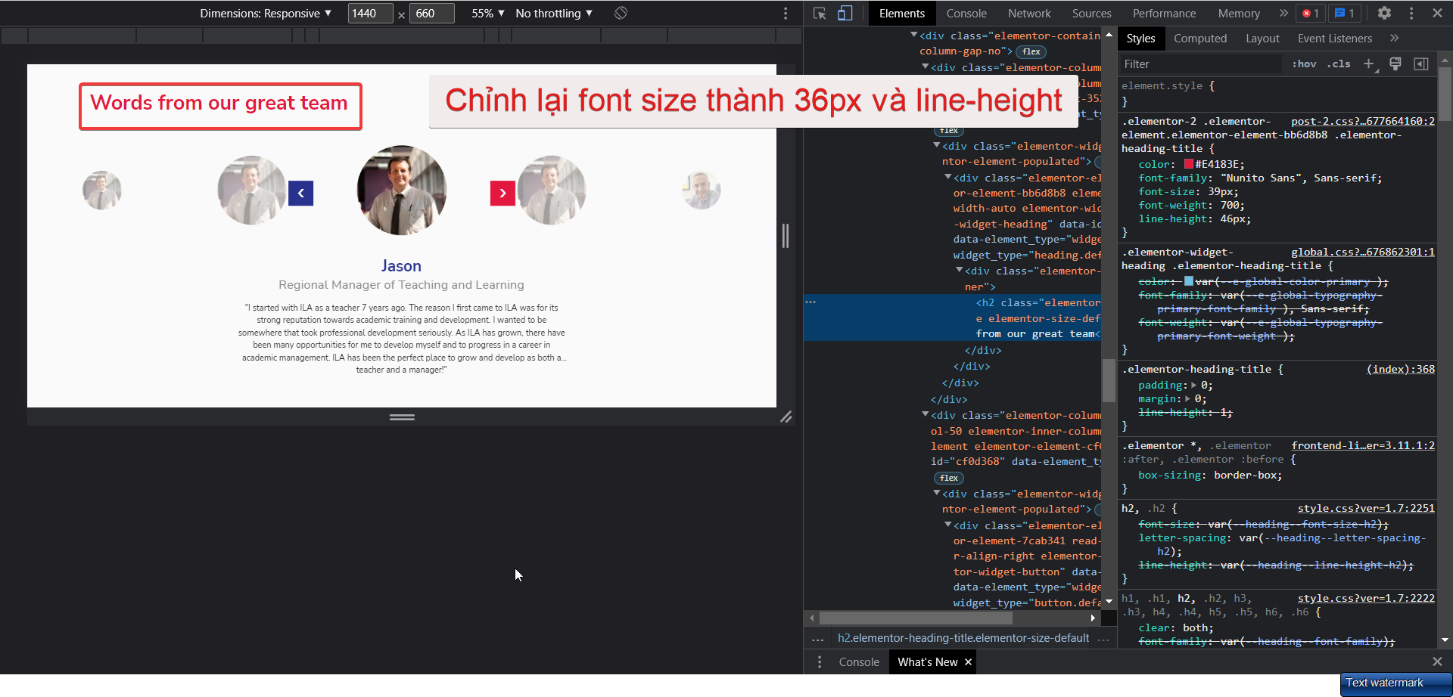This screenshot has width=1453, height=697.
Task: Open Console tab in bottom drawer
Action: (x=859, y=662)
